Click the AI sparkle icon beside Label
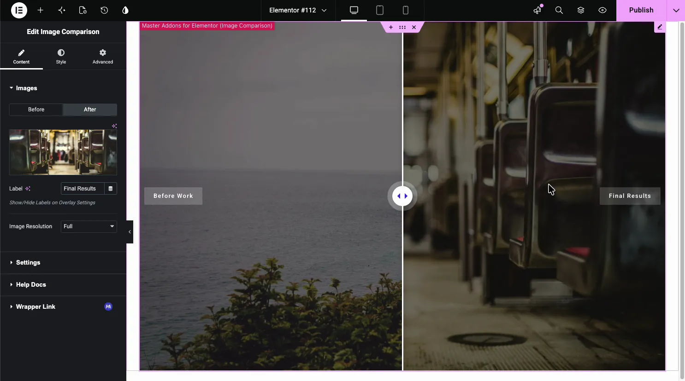The image size is (685, 381). coord(28,189)
